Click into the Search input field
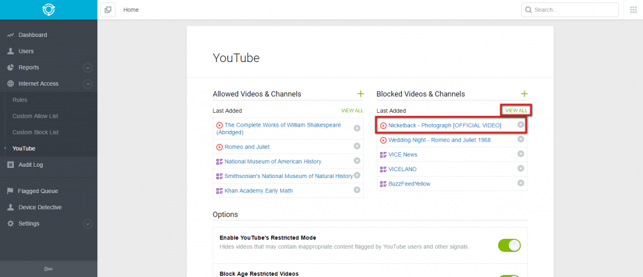Viewport: 643px width, 277px height. 570,10
